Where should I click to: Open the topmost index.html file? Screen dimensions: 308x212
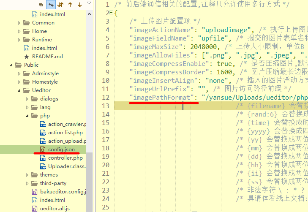(52, 14)
